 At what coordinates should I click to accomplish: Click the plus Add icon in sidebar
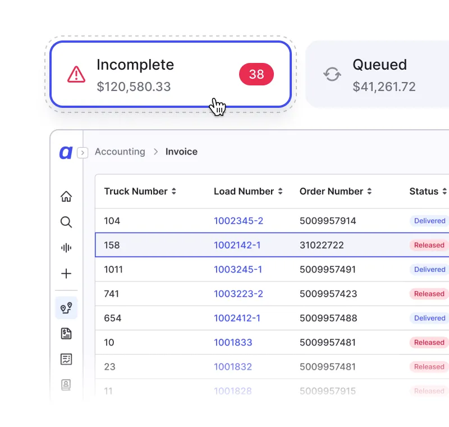point(66,274)
